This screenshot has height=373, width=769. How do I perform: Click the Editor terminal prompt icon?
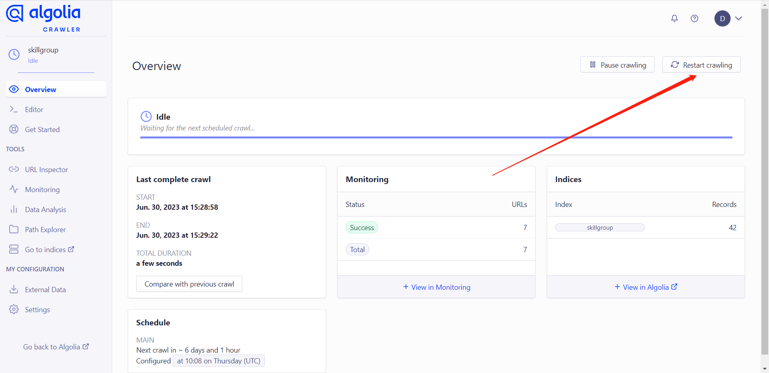tap(14, 109)
